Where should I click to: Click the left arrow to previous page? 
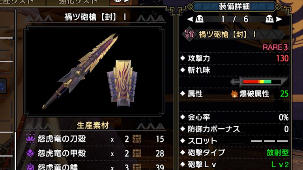190,19
